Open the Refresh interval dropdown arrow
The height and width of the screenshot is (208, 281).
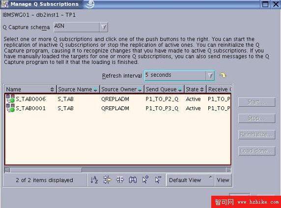click(x=210, y=76)
